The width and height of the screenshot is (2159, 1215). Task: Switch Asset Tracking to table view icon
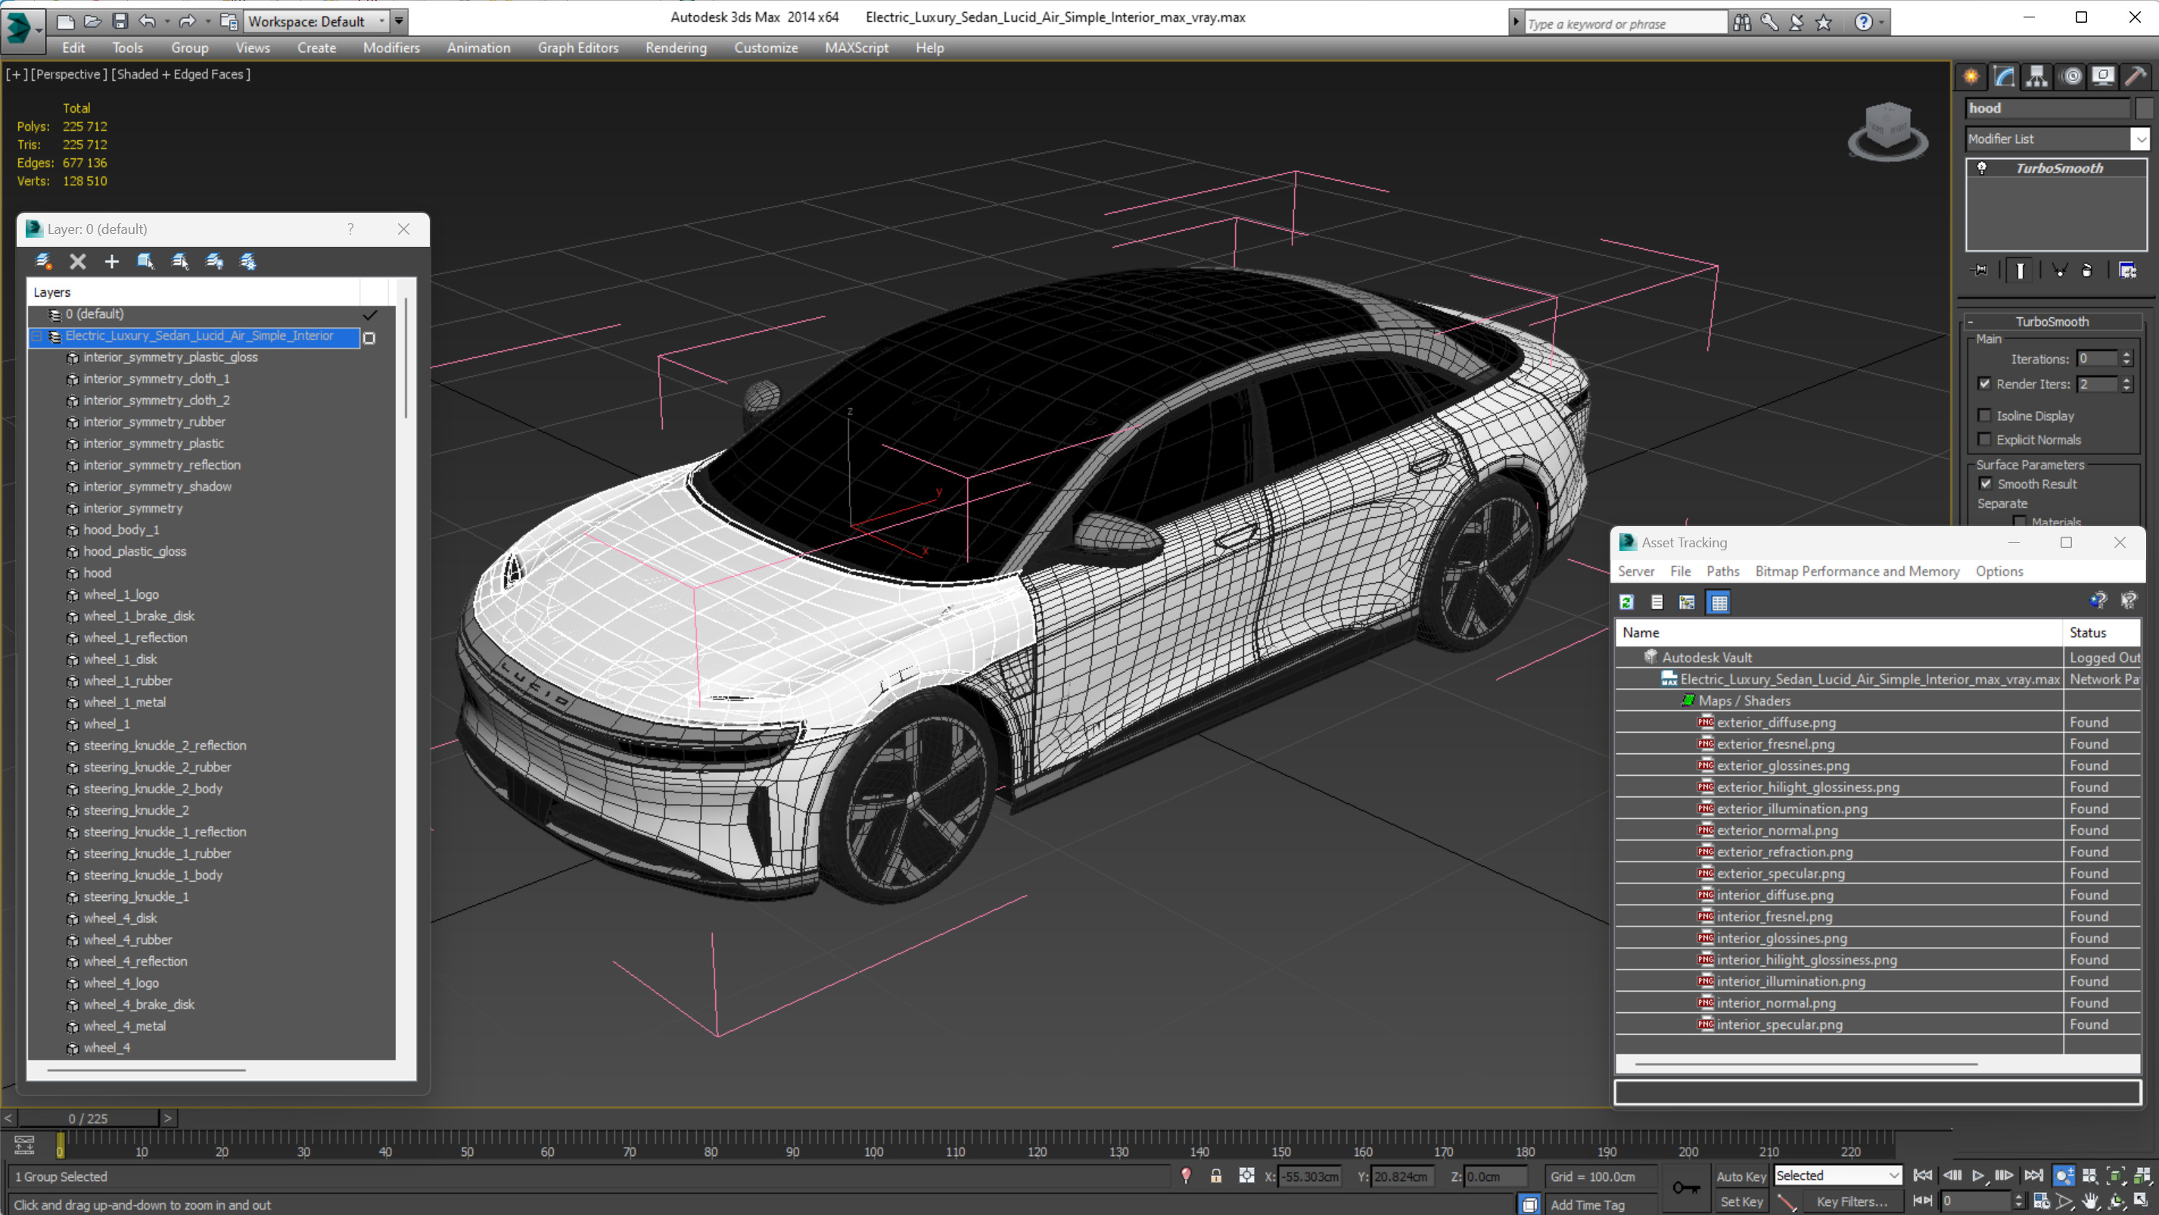point(1719,602)
